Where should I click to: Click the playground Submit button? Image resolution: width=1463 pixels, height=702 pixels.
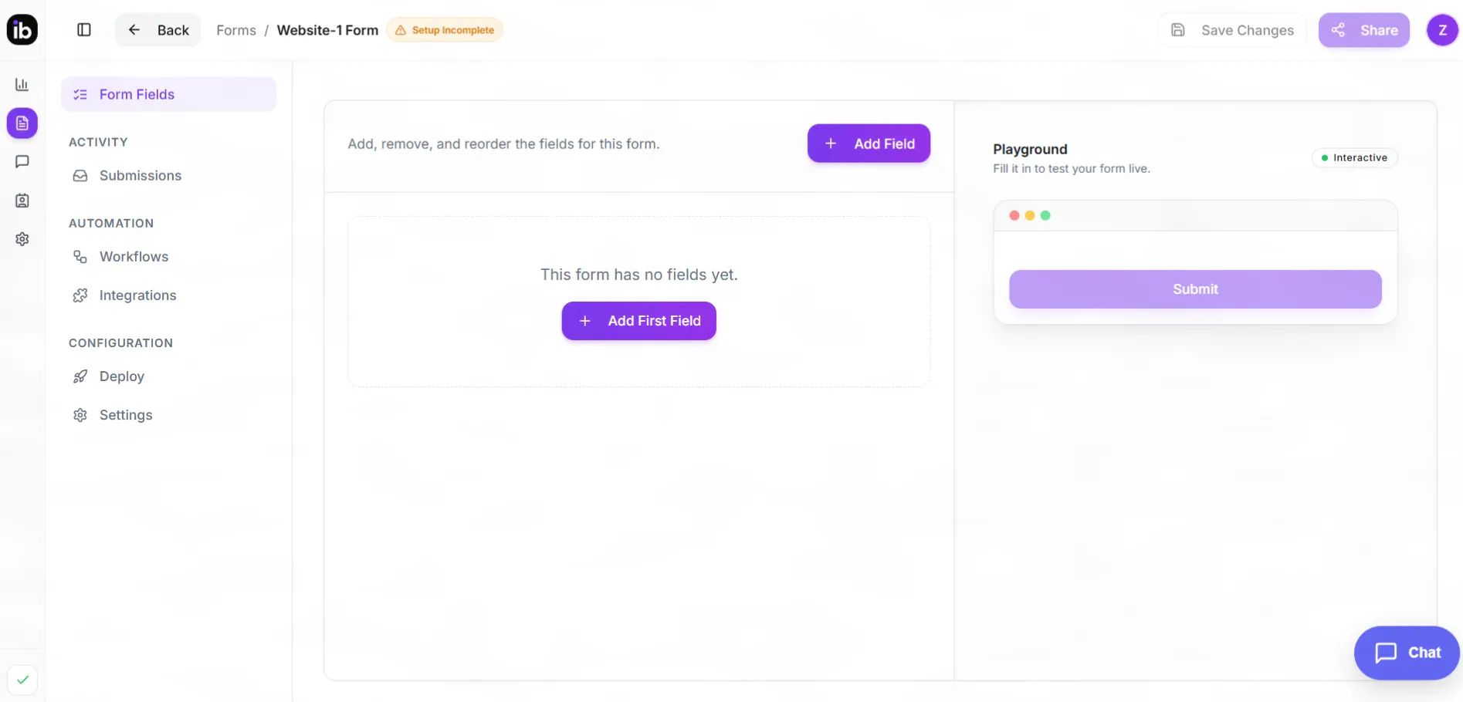point(1195,289)
